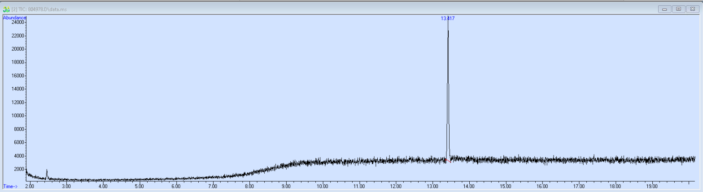
Task: Click the 2.00 time axis label
Action: [29, 186]
